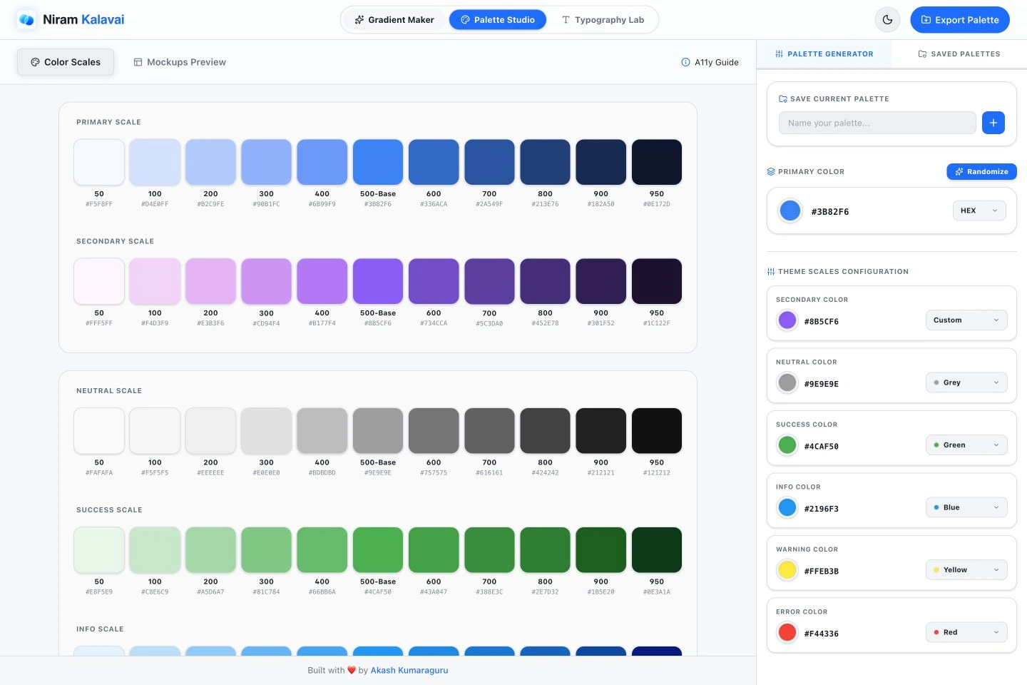This screenshot has width=1027, height=685.
Task: Click the warning color circle #FFEB3B
Action: [x=787, y=570]
